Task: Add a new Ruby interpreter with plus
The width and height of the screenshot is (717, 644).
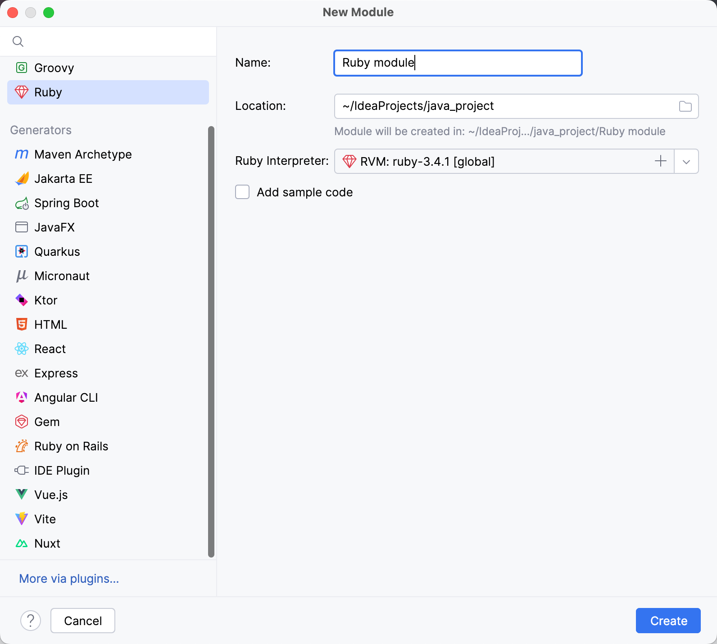Action: click(660, 161)
